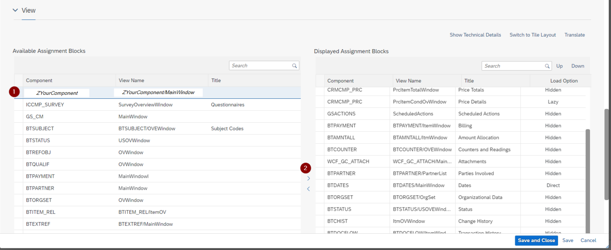
Task: Collapse the View section
Action: click(x=15, y=10)
